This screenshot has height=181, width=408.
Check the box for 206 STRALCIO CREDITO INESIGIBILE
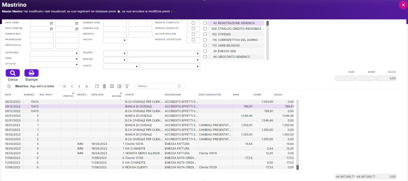tap(205, 29)
